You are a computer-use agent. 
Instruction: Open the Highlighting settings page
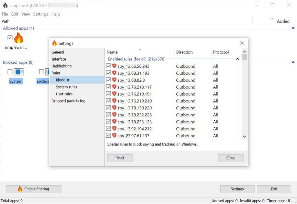click(x=61, y=66)
